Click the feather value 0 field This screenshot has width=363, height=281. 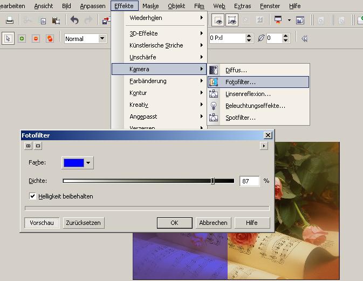point(274,38)
